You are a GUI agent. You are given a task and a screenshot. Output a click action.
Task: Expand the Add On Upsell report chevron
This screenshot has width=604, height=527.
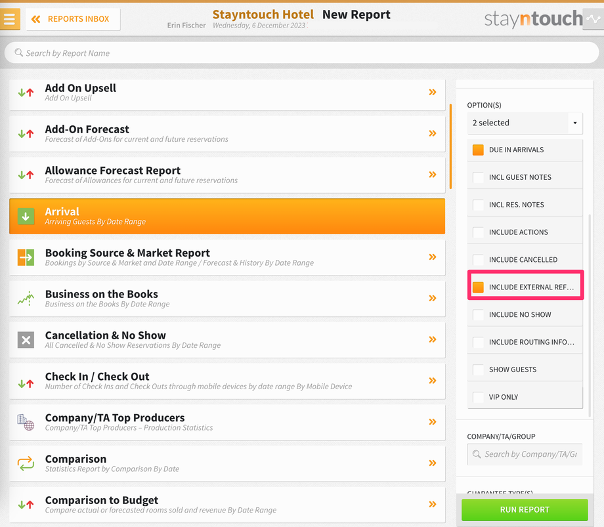pos(433,92)
